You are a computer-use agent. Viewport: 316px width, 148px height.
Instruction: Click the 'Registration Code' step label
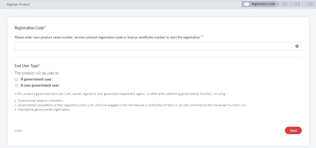(263, 4)
